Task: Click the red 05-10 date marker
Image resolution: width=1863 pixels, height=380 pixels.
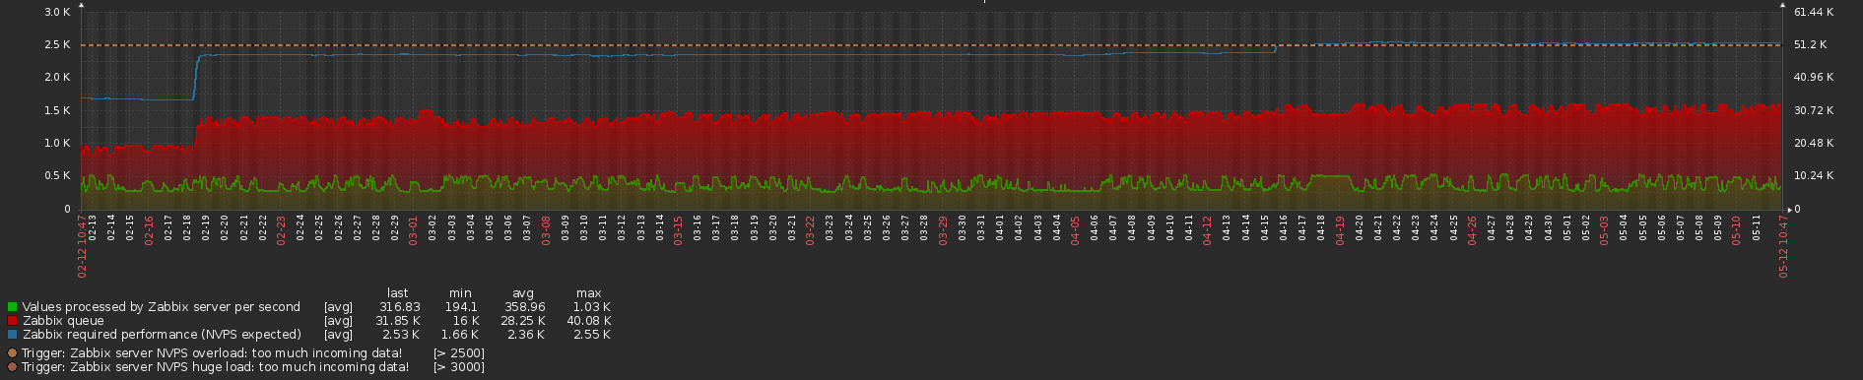Action: click(x=1737, y=229)
